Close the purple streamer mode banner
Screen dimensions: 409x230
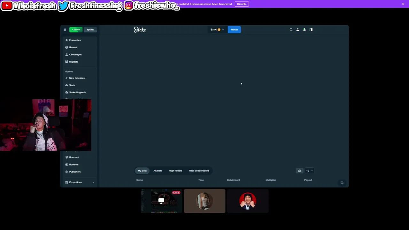(403, 4)
